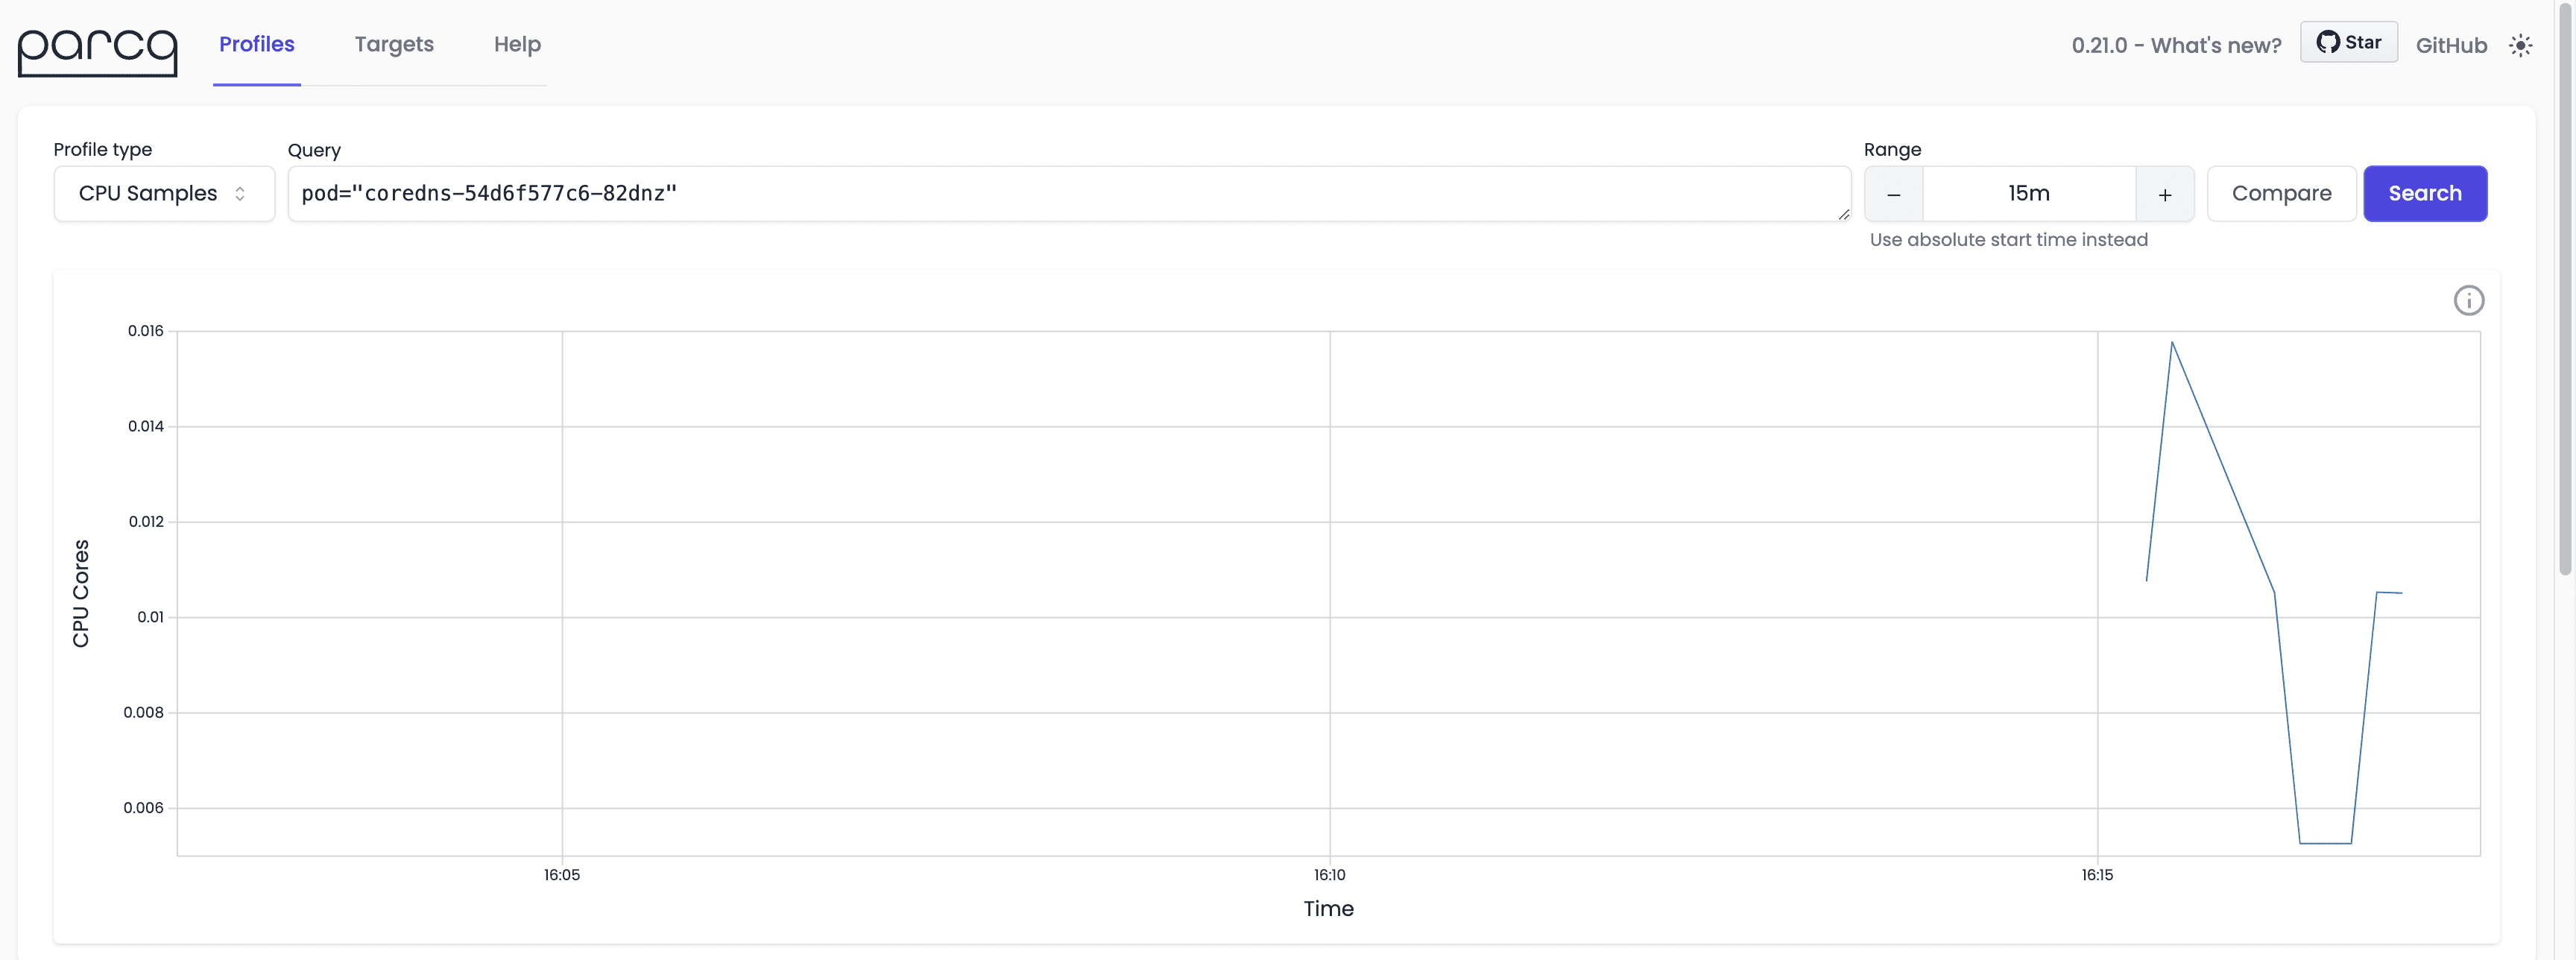2576x960 pixels.
Task: Switch to the Targets tab
Action: [x=394, y=44]
